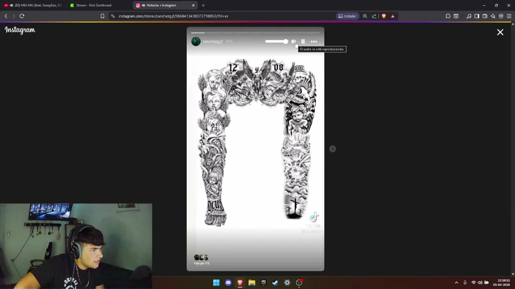Open Steam from the taskbar
Screen dimensions: 515x289
[275, 283]
